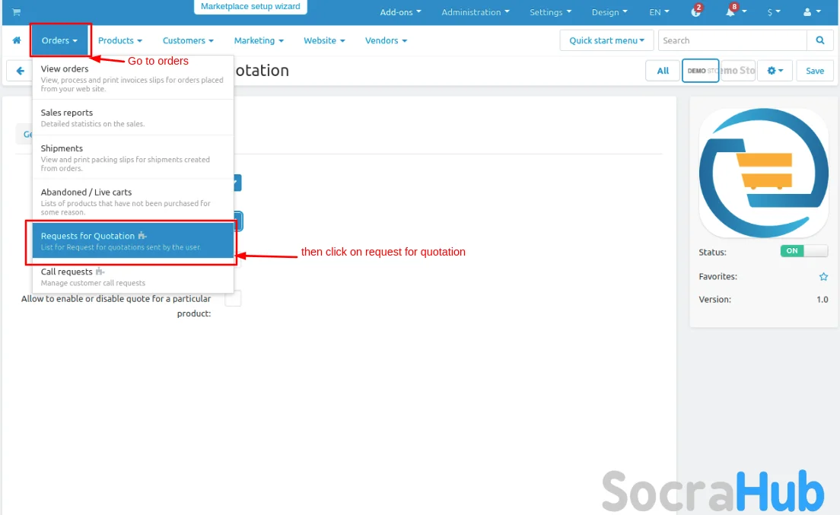Select Shipments menu item
This screenshot has height=515, width=840.
(x=133, y=157)
